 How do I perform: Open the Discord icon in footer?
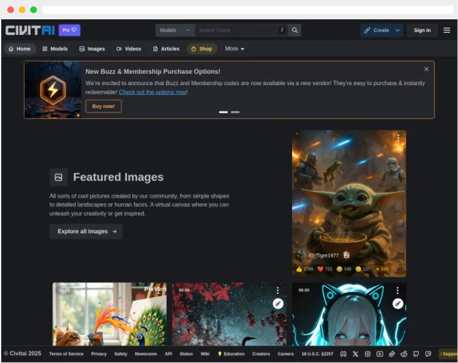click(343, 354)
